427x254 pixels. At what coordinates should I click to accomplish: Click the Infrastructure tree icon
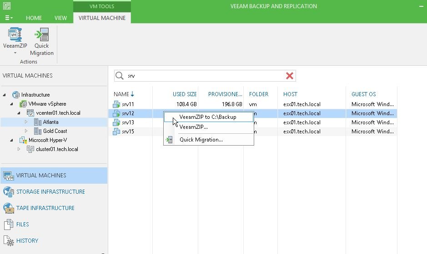click(16, 95)
